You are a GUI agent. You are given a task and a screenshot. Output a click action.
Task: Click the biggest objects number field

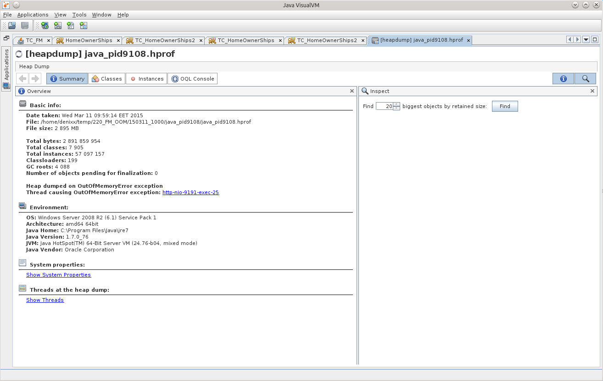[x=385, y=106]
